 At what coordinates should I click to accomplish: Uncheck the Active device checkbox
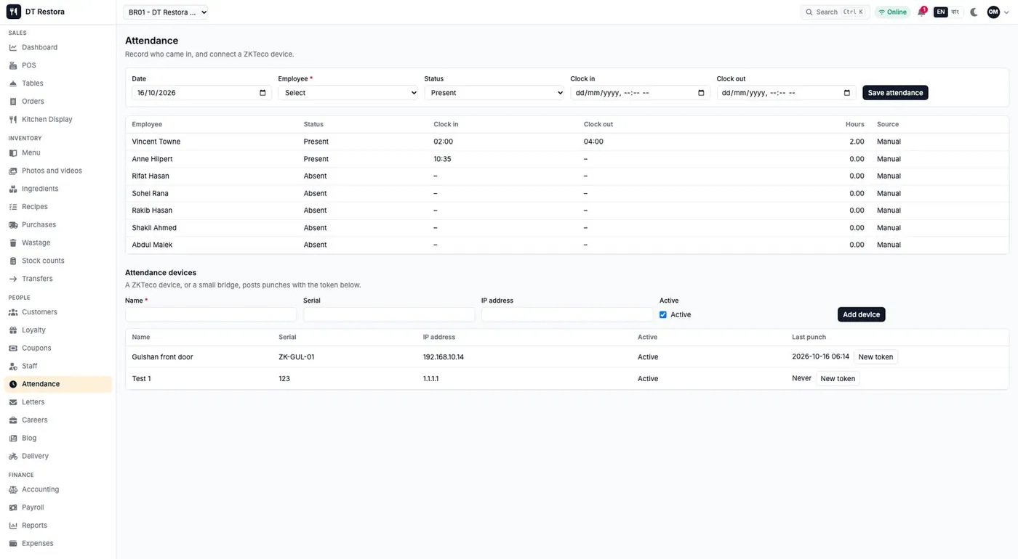663,315
